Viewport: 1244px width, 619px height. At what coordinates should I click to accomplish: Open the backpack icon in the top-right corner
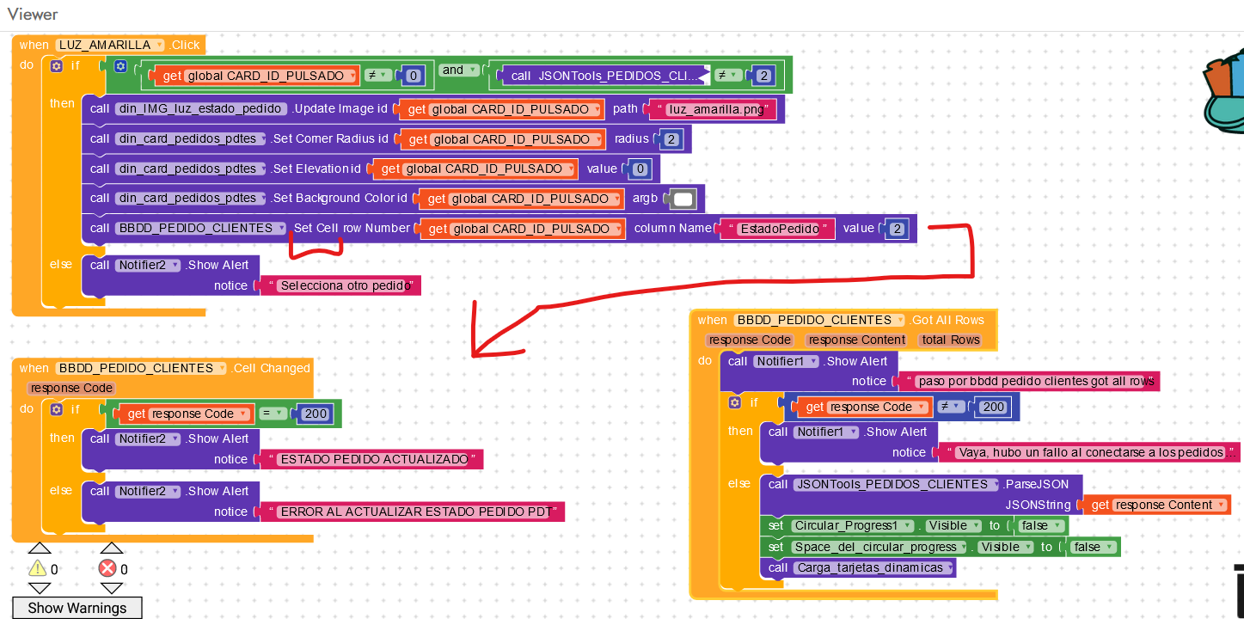coord(1224,95)
